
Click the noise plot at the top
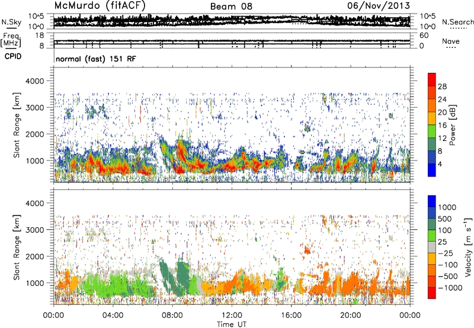(232, 21)
